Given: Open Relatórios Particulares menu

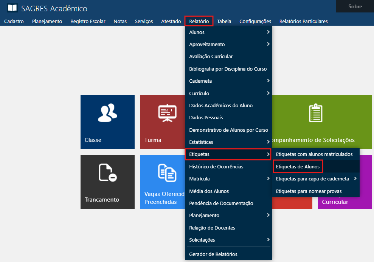Looking at the screenshot, I should click(x=303, y=21).
